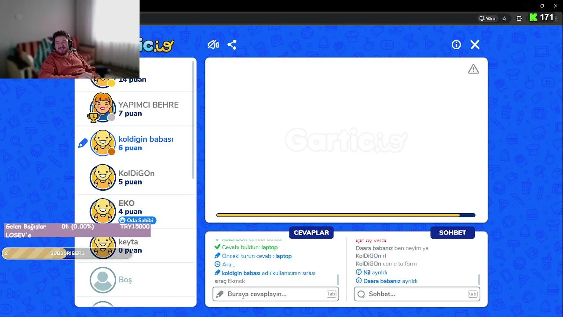
Task: Focus the 'Sohbet...' chat field
Action: [x=417, y=294]
